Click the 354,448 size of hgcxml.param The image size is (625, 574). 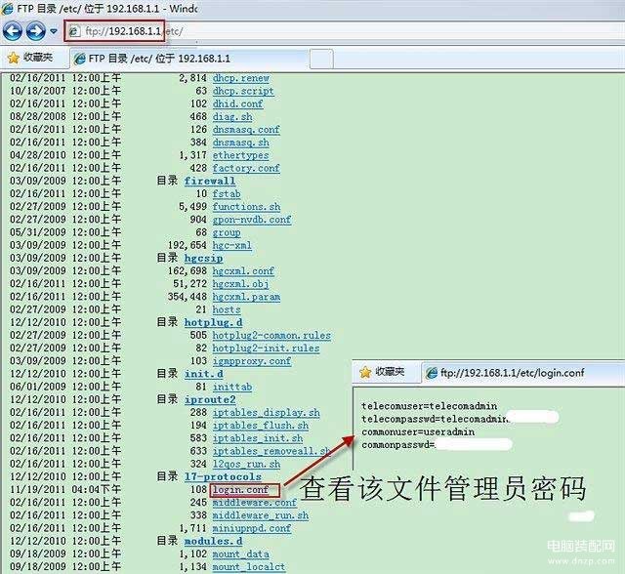pos(187,297)
